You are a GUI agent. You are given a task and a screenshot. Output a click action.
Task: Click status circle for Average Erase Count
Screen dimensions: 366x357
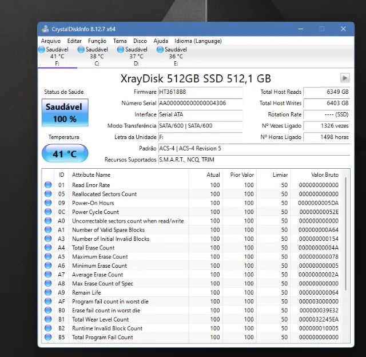(48, 275)
